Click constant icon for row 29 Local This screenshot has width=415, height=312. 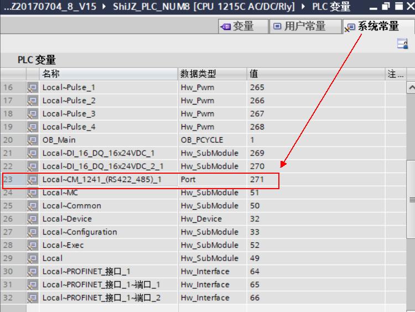pyautogui.click(x=33, y=258)
